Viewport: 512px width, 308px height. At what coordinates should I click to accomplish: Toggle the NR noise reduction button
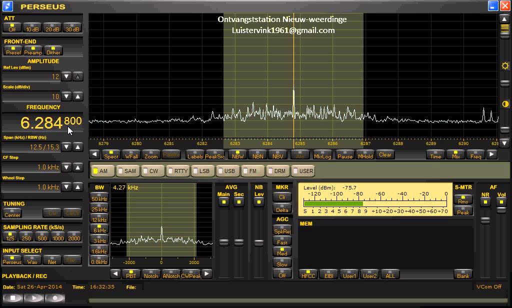(485, 201)
